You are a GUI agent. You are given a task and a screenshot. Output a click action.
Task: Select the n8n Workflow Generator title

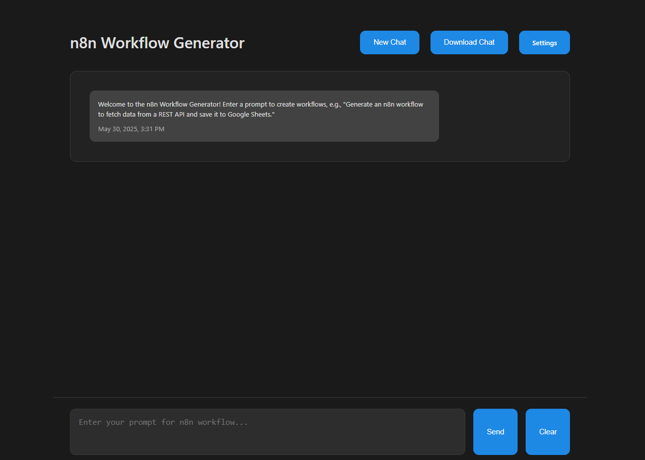coord(158,43)
